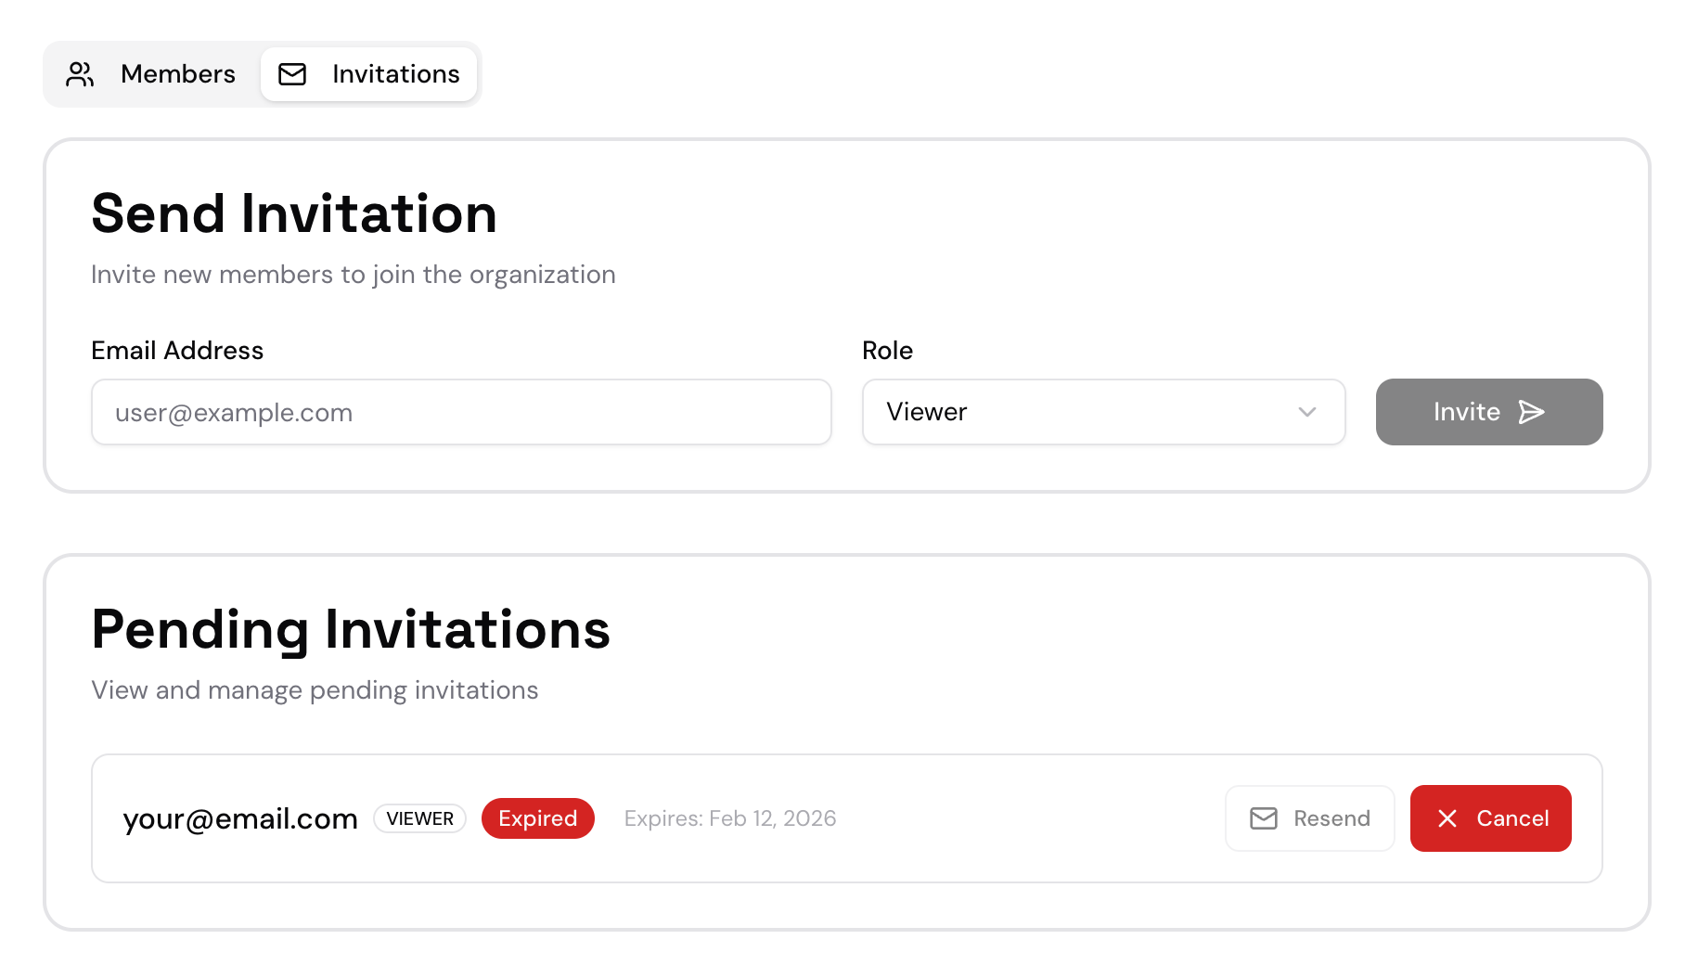Click the VIEWER role badge
This screenshot has height=978, width=1685.
pyautogui.click(x=419, y=818)
